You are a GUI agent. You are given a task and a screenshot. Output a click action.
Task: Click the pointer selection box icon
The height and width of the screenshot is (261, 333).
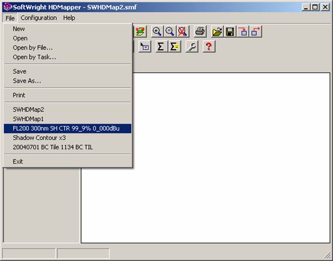[x=145, y=46]
